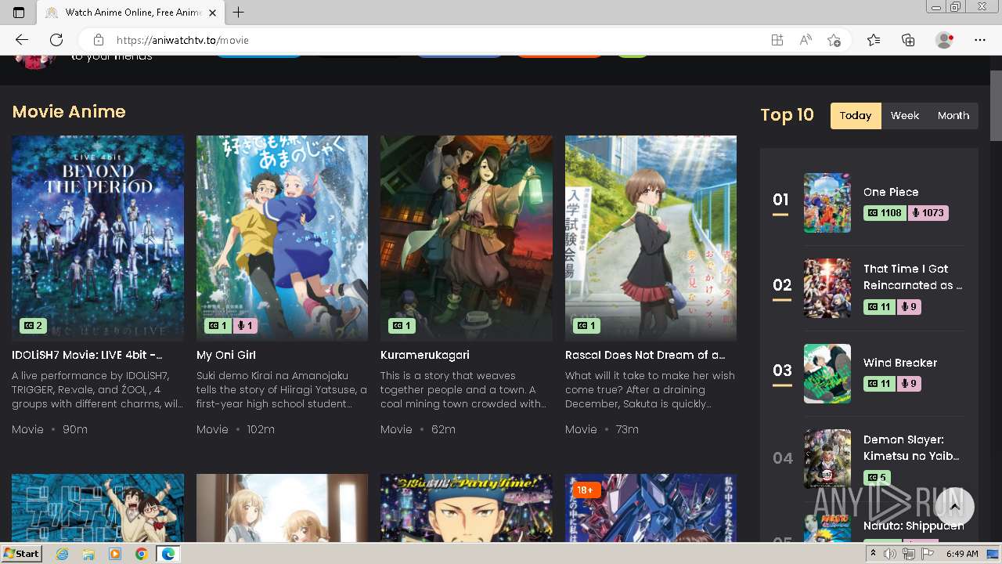Click One Piece subtitle count 1108 badge
The width and height of the screenshot is (1002, 564).
885,213
